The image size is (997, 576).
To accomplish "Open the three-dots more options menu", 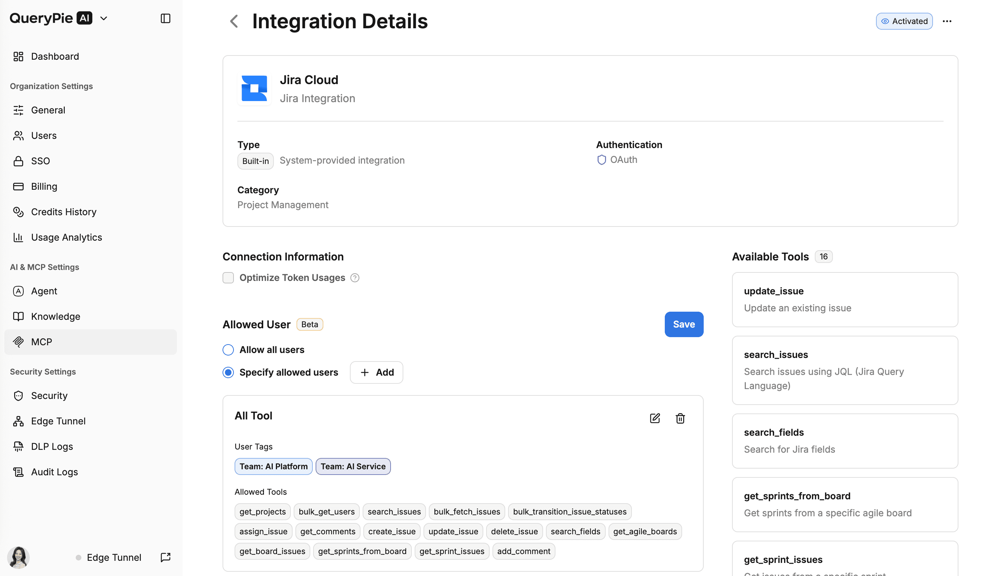I will [x=947, y=21].
